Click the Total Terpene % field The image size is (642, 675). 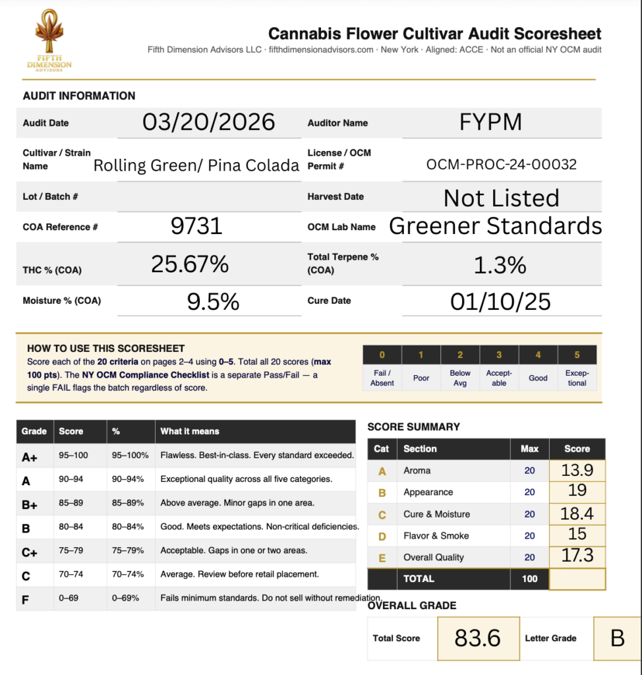point(501,264)
